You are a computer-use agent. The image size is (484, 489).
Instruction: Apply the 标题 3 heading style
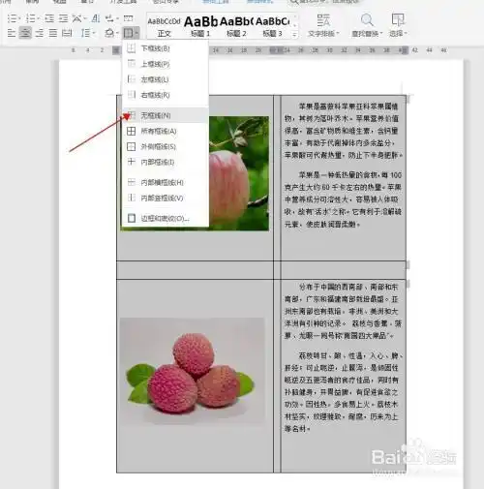point(273,26)
